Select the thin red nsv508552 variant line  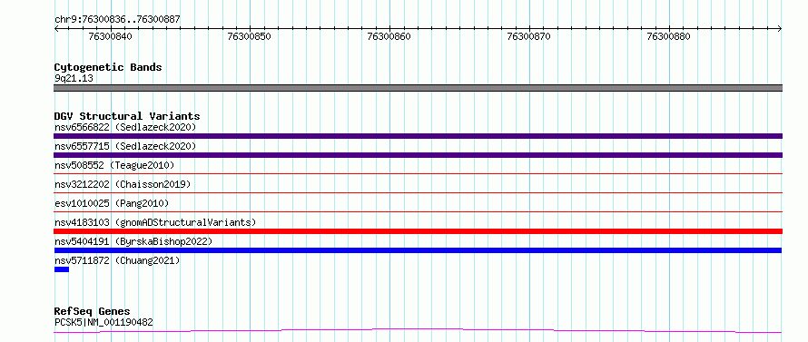point(418,174)
